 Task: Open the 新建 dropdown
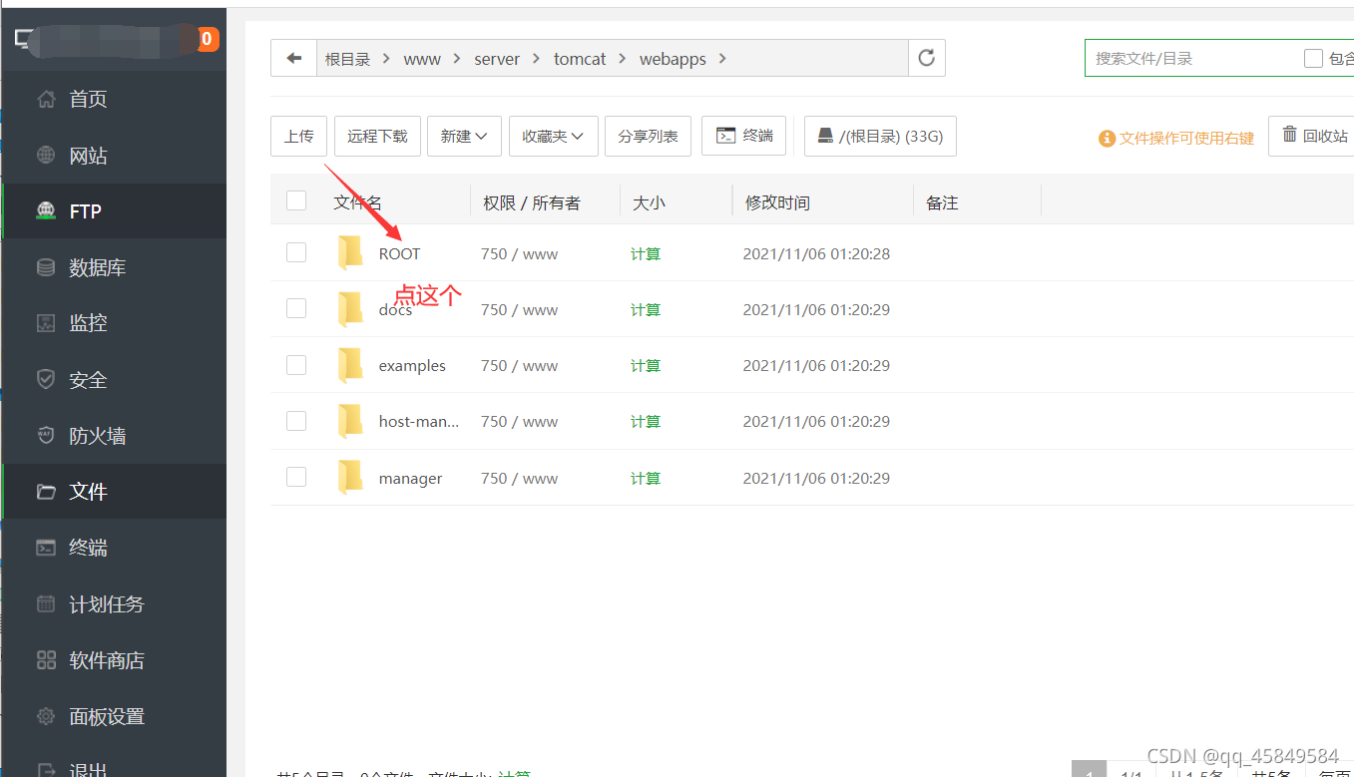coord(464,137)
